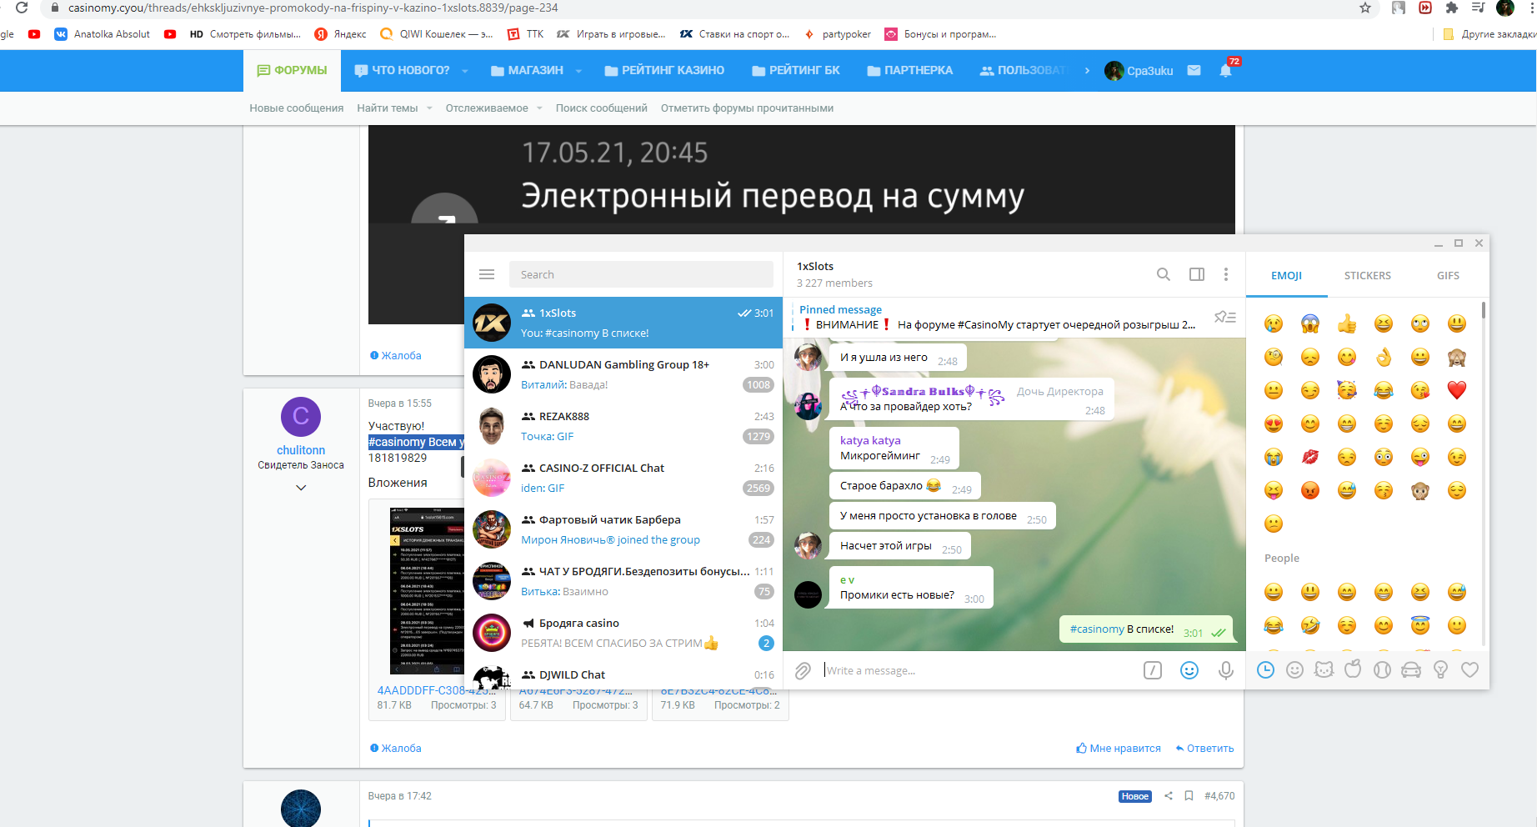Click the pinned messages list icon
The width and height of the screenshot is (1537, 827).
click(1224, 317)
